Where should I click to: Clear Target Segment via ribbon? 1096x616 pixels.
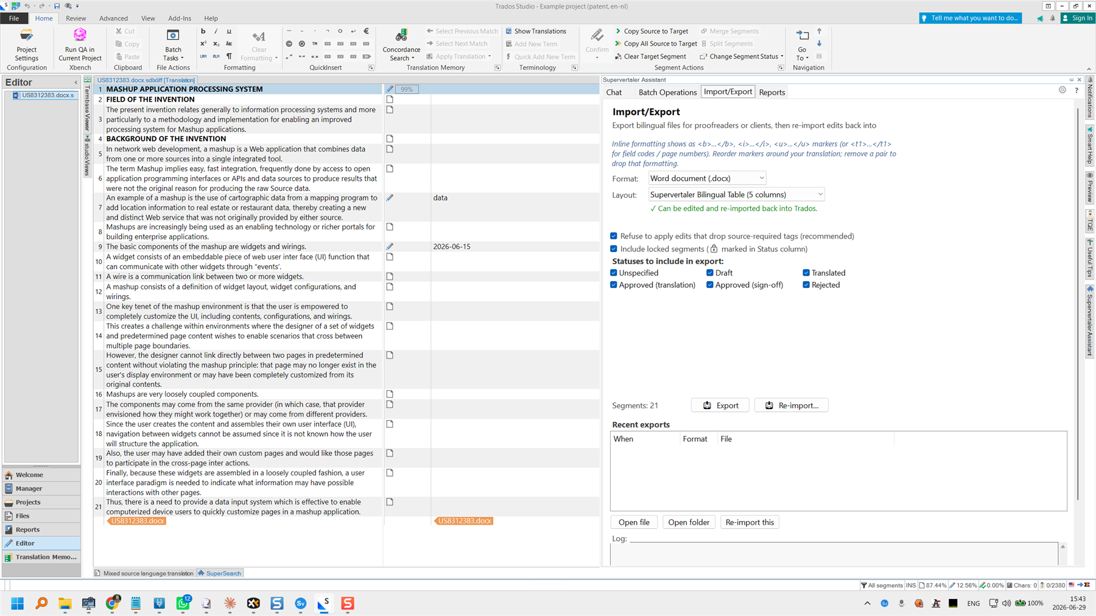650,57
